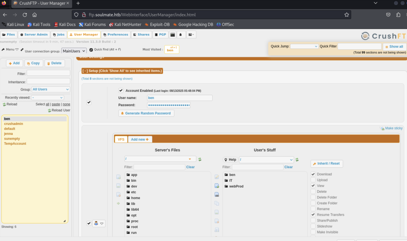Open the User connection group dropdown
The image size is (407, 241).
tap(74, 51)
